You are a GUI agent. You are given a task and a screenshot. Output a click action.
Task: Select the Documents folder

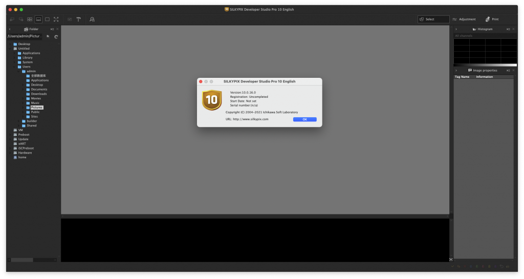[39, 89]
